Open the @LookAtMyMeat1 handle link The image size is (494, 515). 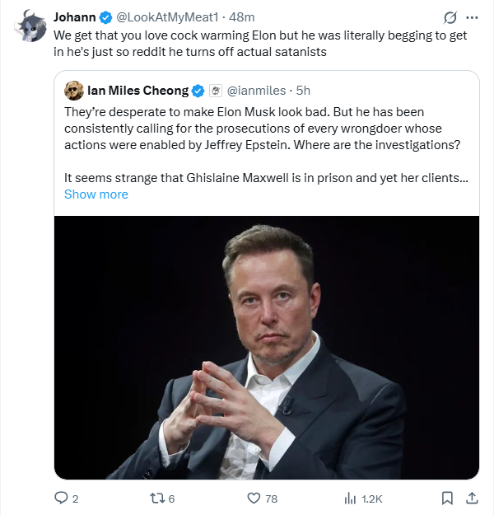click(170, 17)
